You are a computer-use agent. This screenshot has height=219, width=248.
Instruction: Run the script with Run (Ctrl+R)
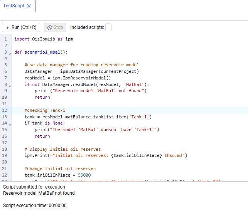pos(21,27)
